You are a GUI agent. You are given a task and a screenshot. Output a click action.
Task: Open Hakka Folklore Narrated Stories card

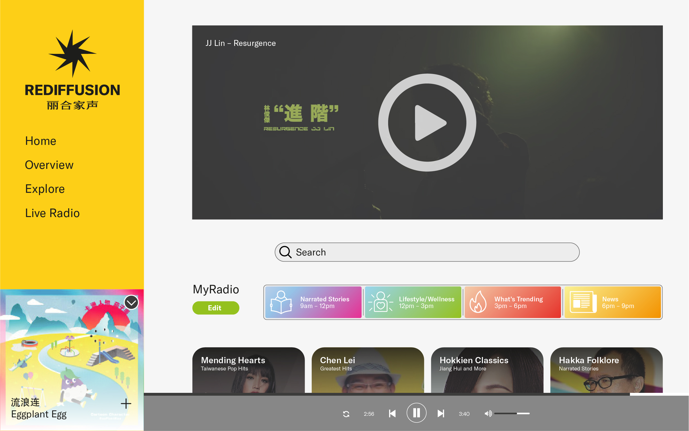[606, 370]
